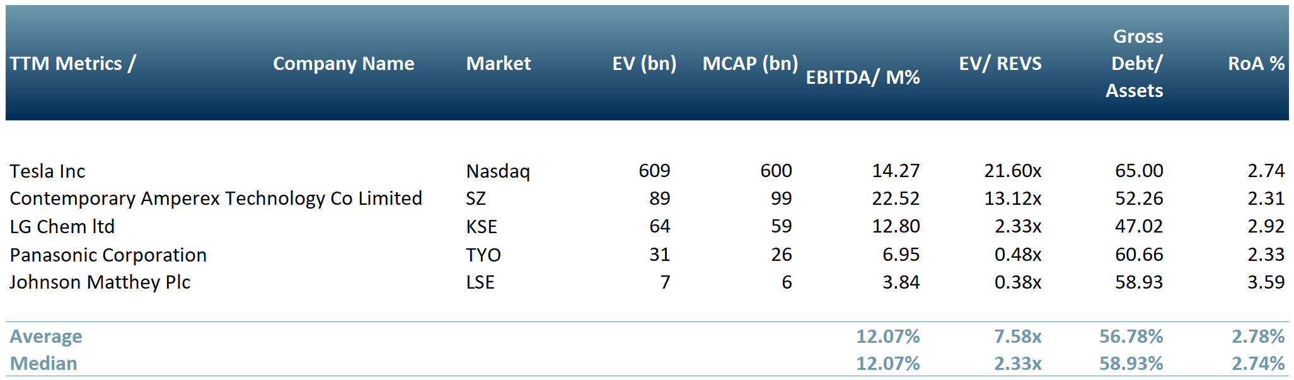Screen dimensions: 1294x380
Task: Select the LG Chem ltd cell
Action: click(x=62, y=227)
